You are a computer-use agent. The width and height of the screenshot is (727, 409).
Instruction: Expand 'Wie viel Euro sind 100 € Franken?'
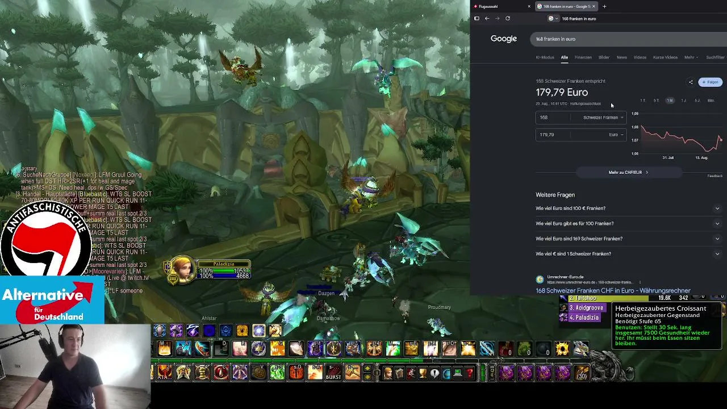tap(628, 208)
